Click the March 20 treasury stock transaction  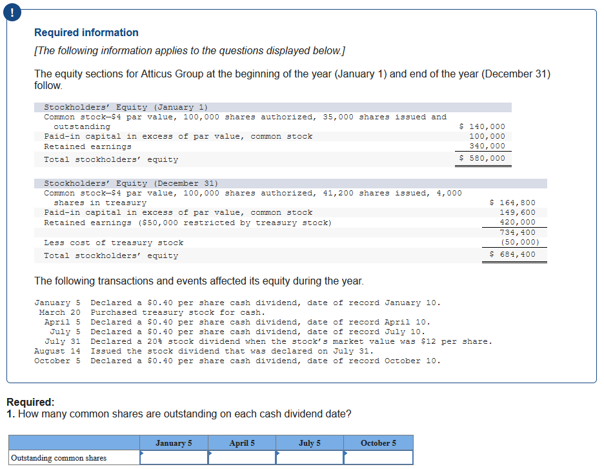(152, 312)
